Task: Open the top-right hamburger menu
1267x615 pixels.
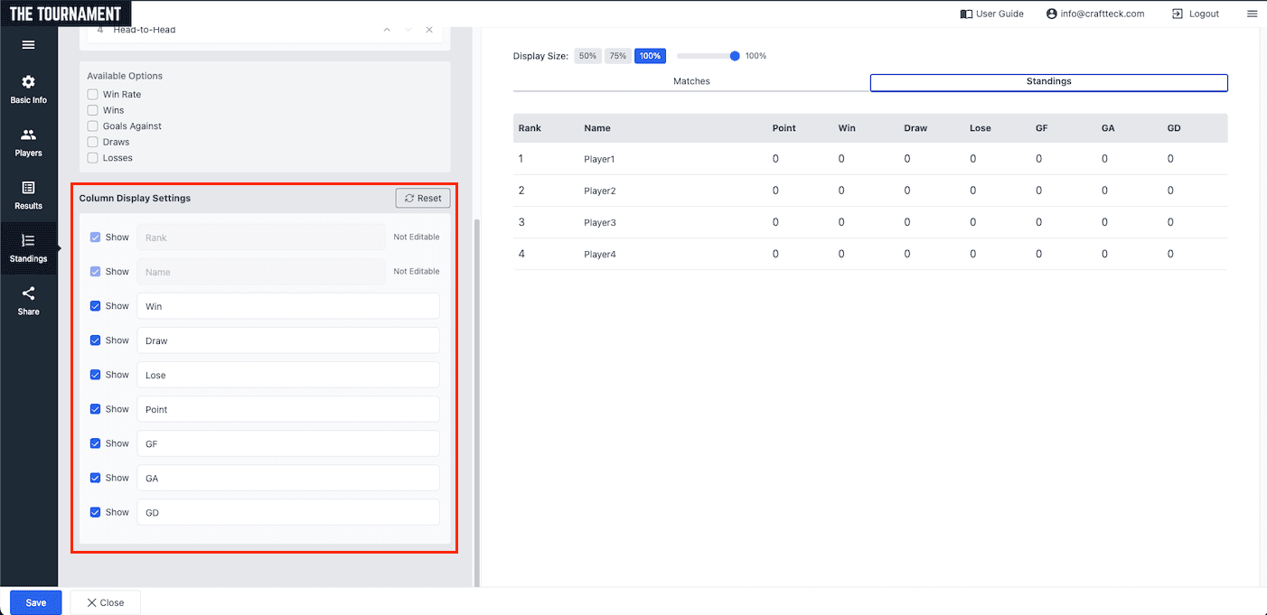Action: coord(1252,14)
